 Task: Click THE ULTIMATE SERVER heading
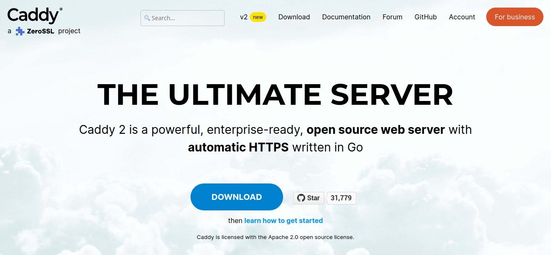pos(275,95)
